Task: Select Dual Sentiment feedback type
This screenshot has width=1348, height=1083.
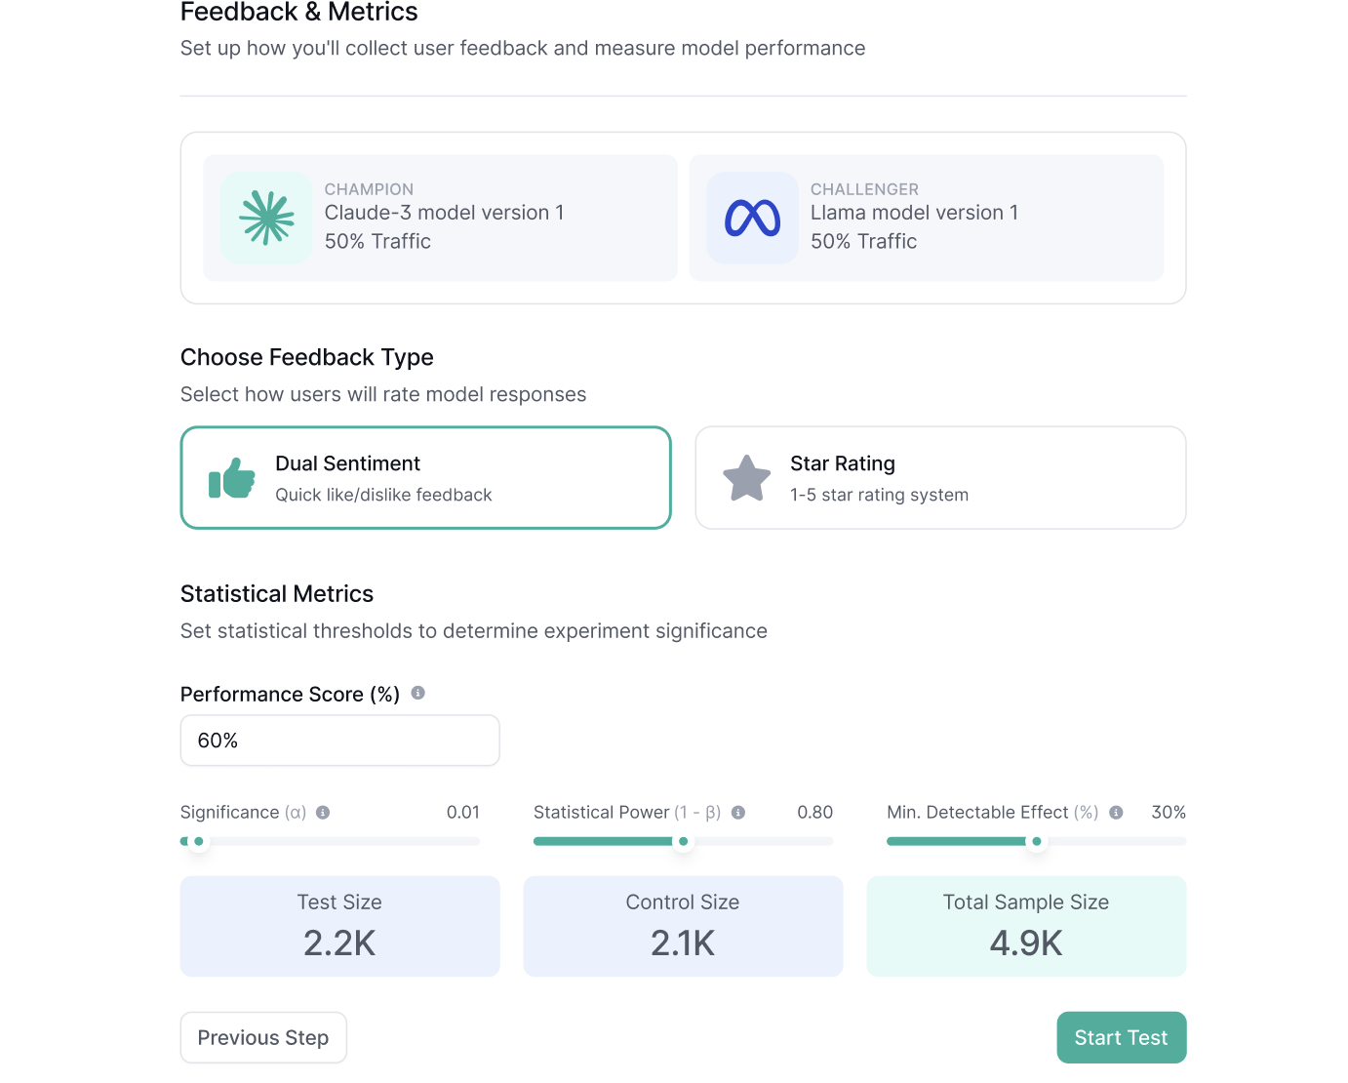Action: tap(425, 478)
